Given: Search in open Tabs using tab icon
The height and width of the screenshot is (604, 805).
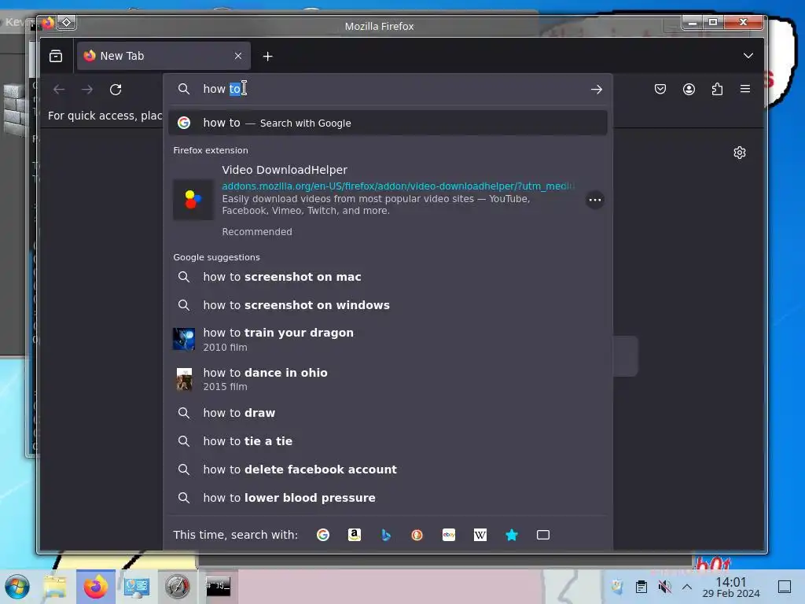Looking at the screenshot, I should [543, 535].
